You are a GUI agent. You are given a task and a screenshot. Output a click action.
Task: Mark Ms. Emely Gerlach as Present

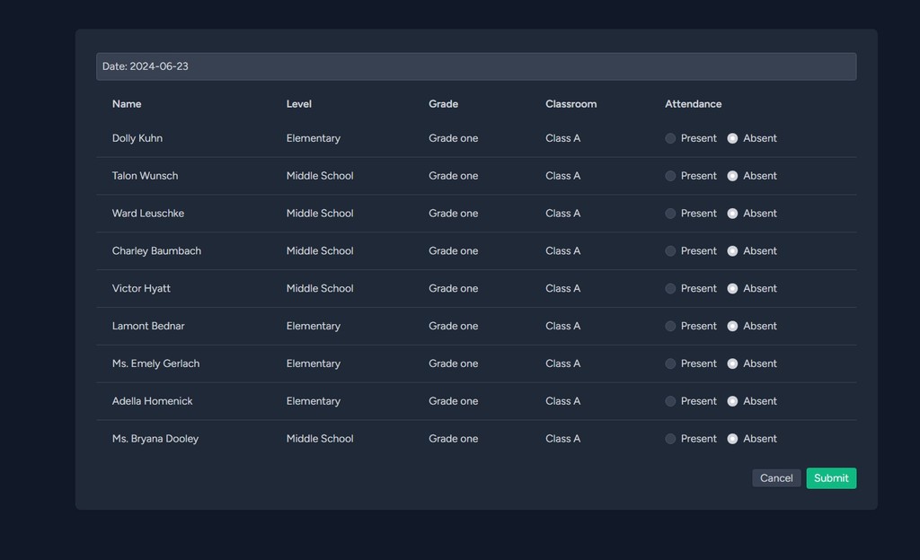[670, 363]
